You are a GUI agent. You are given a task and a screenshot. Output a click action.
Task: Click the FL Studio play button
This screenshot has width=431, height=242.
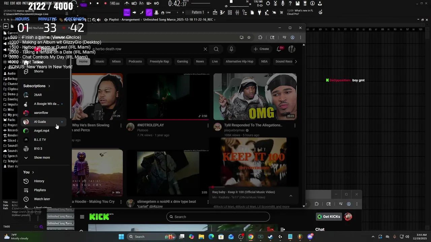pos(90,3)
